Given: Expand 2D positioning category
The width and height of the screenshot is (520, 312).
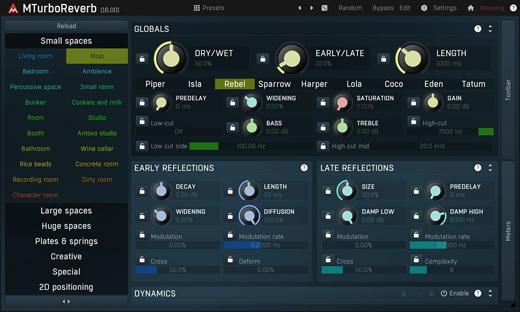Looking at the screenshot, I should (66, 287).
